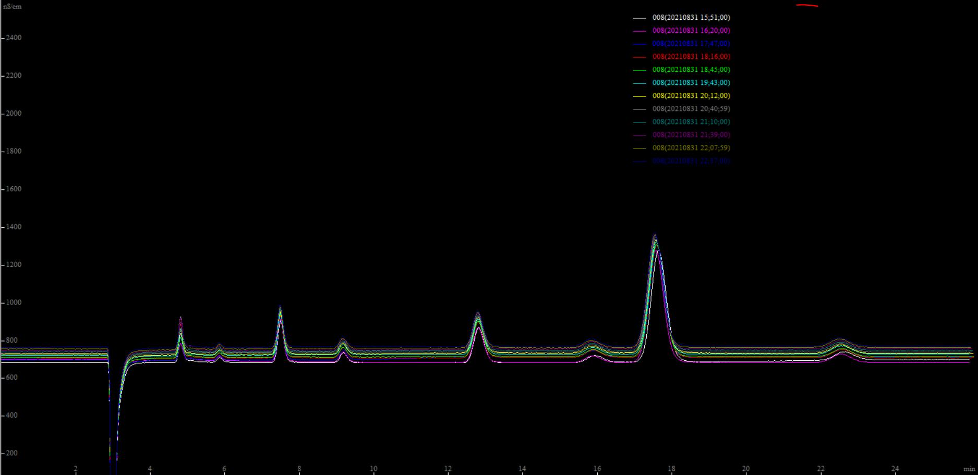Click the first peak apex near 4.8 min

(180, 318)
